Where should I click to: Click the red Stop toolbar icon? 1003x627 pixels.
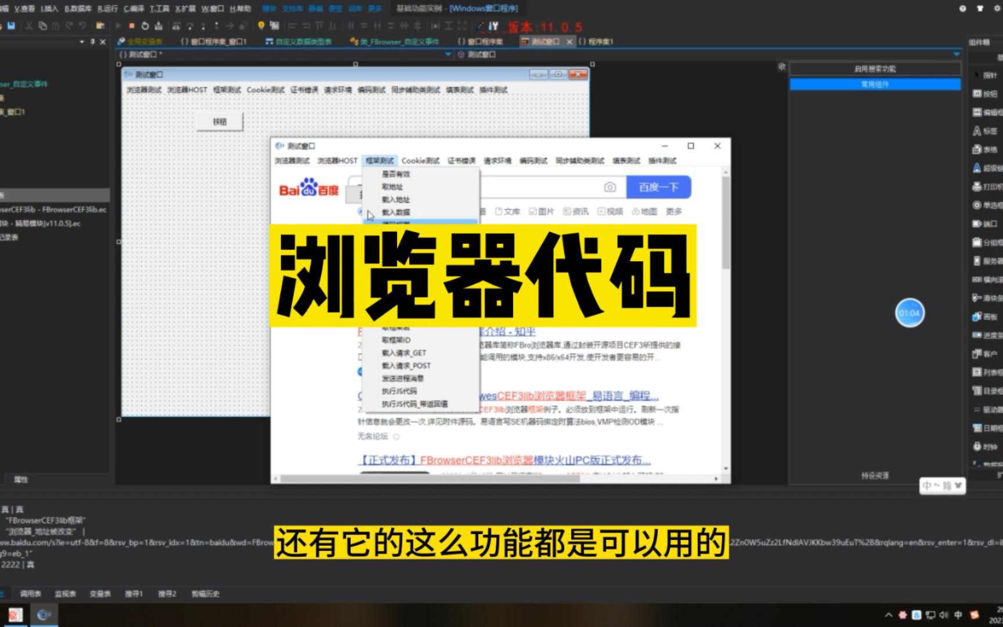(x=132, y=26)
